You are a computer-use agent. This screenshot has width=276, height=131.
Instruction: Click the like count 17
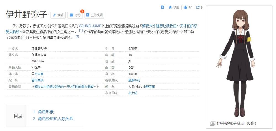(x=190, y=7)
